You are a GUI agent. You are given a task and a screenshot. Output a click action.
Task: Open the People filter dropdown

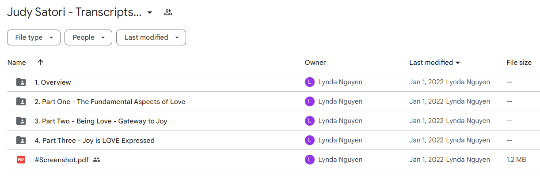pos(88,37)
